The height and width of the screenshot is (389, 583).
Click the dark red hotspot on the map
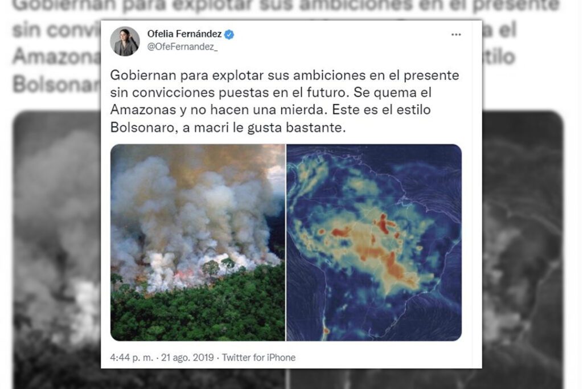383,224
